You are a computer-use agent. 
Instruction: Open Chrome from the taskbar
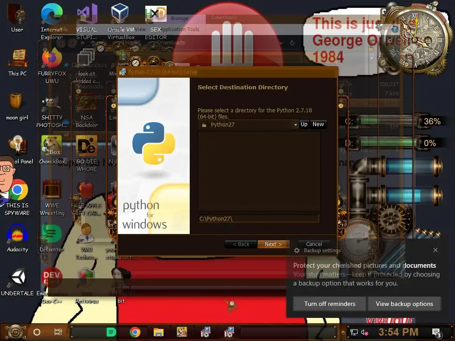point(135,332)
